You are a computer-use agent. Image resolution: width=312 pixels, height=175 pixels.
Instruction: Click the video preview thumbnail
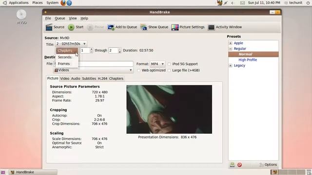(x=169, y=109)
